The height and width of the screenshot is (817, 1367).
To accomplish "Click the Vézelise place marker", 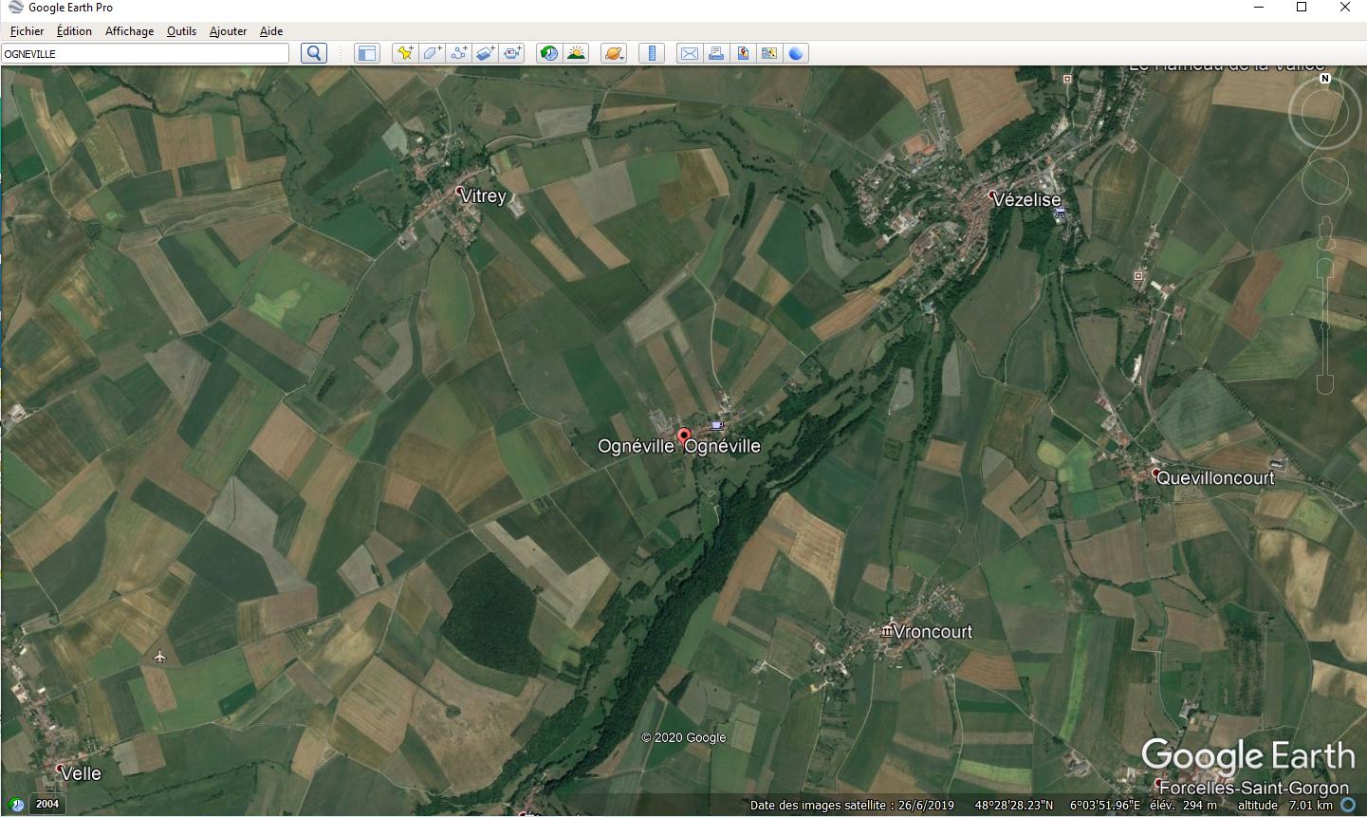I will pos(993,196).
